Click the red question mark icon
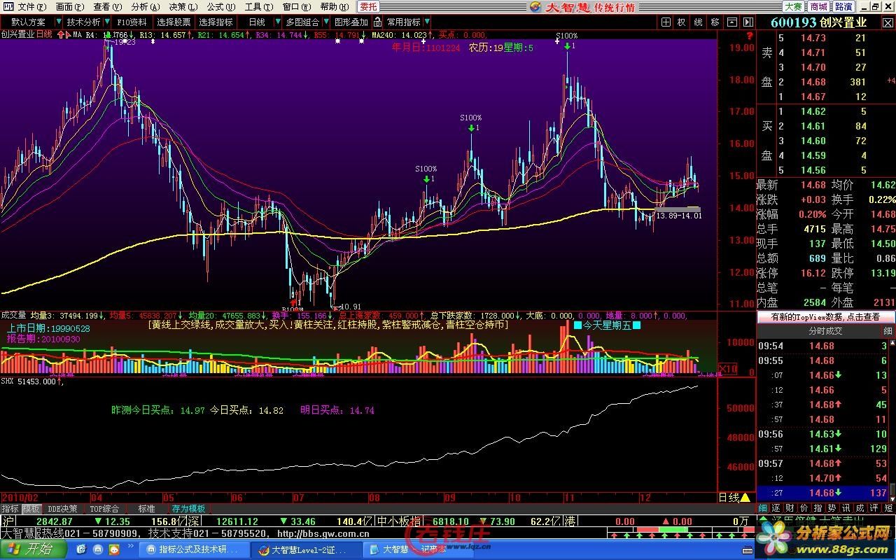 tap(748, 36)
